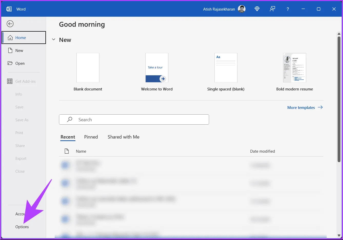
Task: Click the back arrow icon
Action: click(x=10, y=24)
